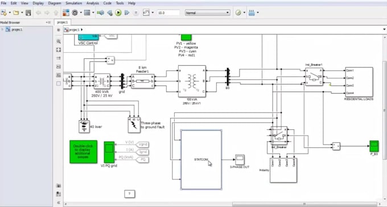Click Fit to View palette icon
The width and height of the screenshot is (387, 207).
pos(59,50)
